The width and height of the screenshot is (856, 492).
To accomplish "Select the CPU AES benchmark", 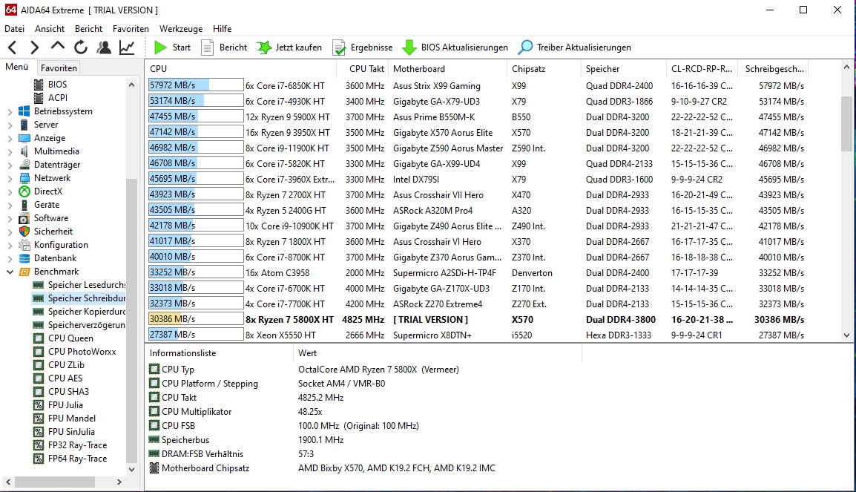I will [x=65, y=378].
